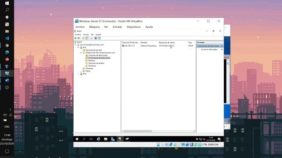Image resolution: width=282 pixels, height=158 pixels.
Task: Select DHCP root node in tree
Action: [79, 42]
